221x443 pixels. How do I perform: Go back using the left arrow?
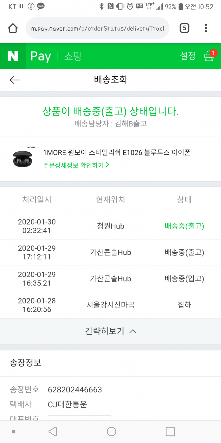(x=15, y=80)
